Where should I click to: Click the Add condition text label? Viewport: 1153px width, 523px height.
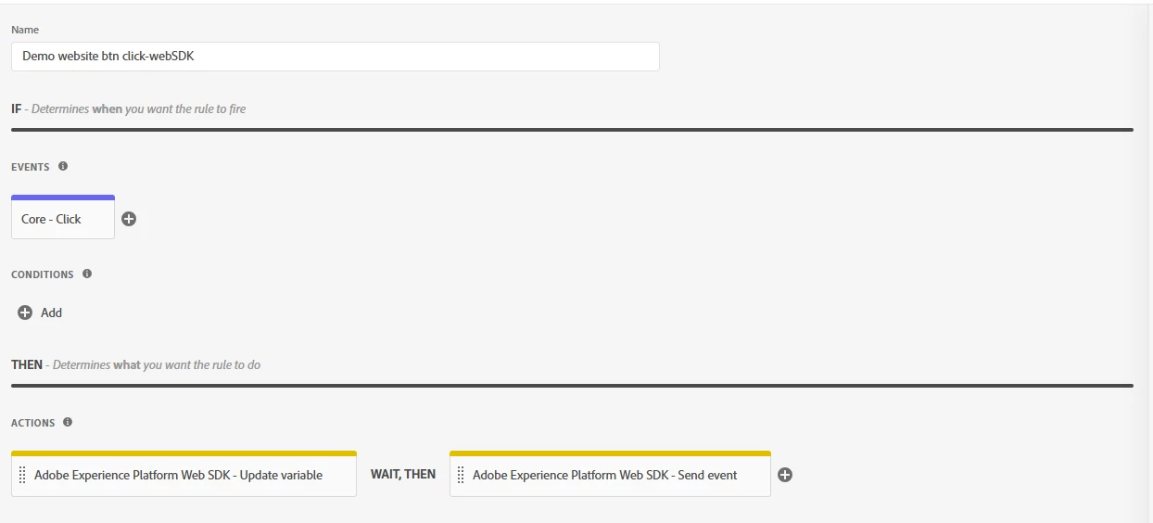52,313
